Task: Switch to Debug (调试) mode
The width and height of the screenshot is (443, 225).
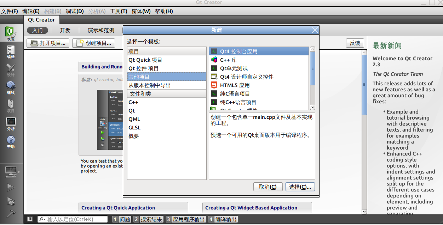Action: point(11,88)
